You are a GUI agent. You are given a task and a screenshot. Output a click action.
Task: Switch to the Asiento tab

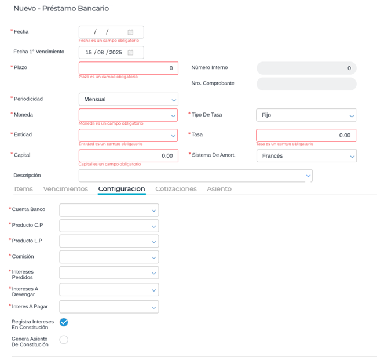coord(219,189)
